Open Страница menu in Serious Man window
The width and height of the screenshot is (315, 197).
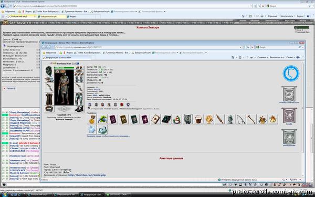(x=262, y=57)
